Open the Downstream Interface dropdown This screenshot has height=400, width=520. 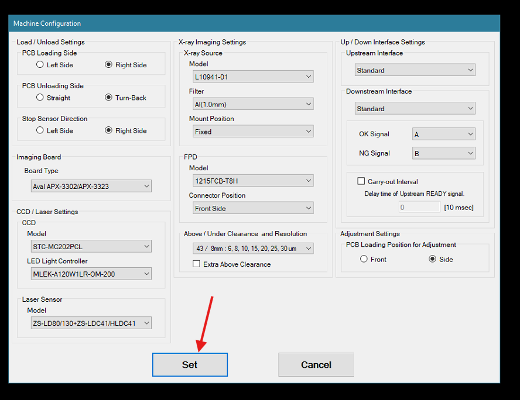(415, 108)
